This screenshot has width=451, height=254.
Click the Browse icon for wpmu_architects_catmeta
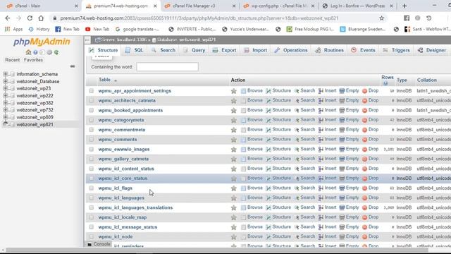(243, 101)
